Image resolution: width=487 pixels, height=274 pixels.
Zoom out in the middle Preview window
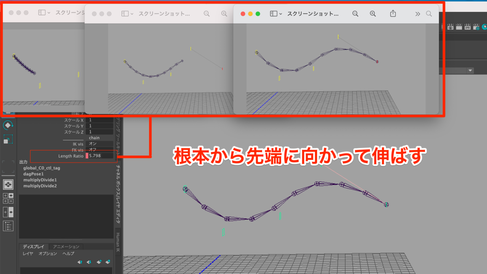coord(207,14)
